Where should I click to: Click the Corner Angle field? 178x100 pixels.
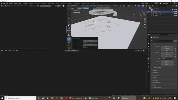point(90,45)
